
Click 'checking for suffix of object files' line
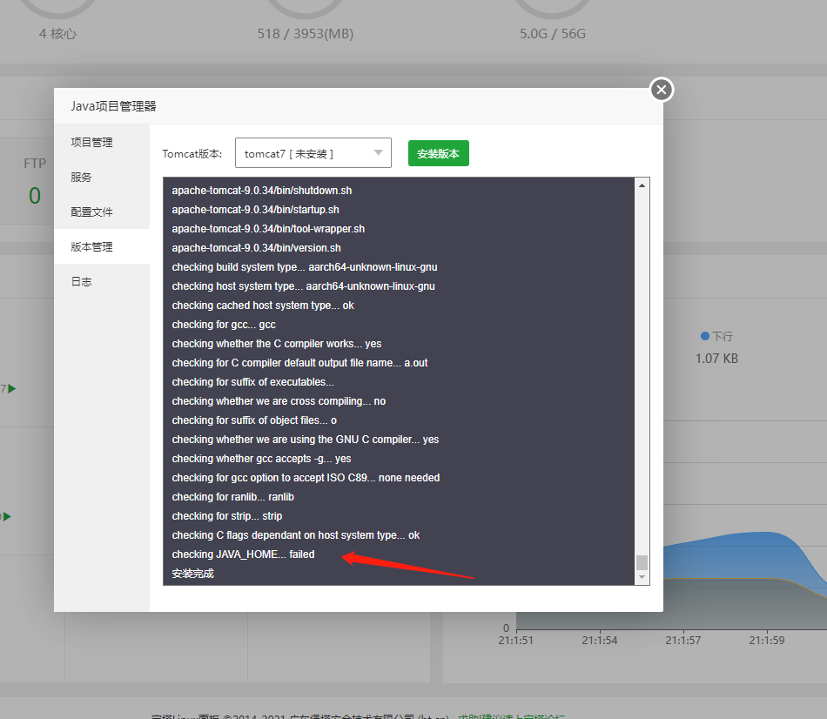(x=254, y=420)
